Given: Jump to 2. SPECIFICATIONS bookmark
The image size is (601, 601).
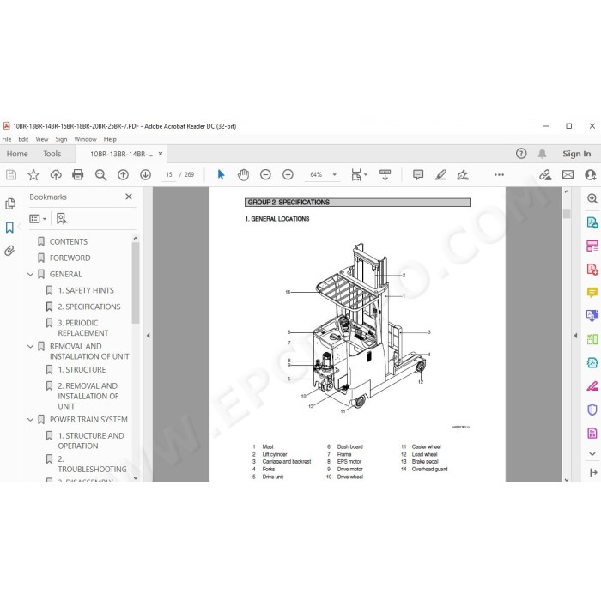Looking at the screenshot, I should point(89,307).
